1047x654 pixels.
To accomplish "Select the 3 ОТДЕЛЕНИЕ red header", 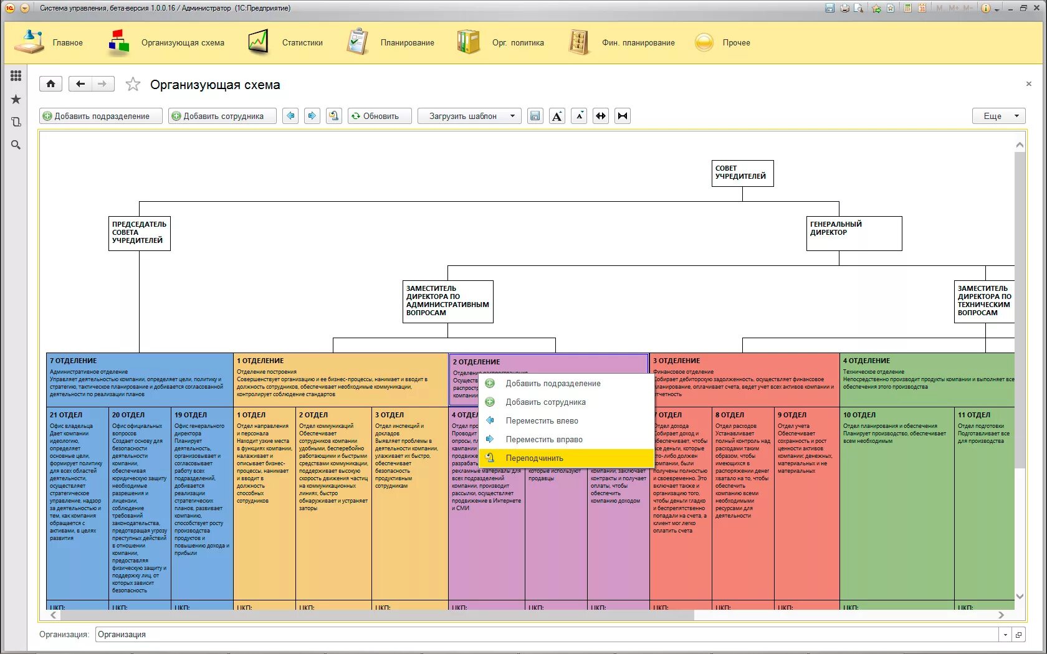I will click(x=744, y=380).
